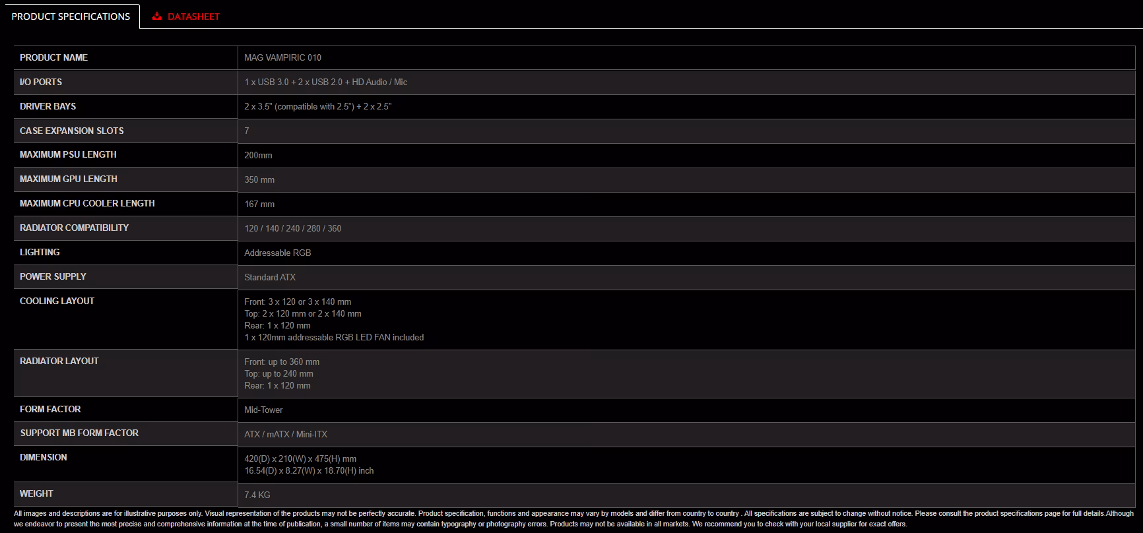The width and height of the screenshot is (1143, 533).
Task: Select the 'POWER SUPPLY' label
Action: [x=53, y=276]
